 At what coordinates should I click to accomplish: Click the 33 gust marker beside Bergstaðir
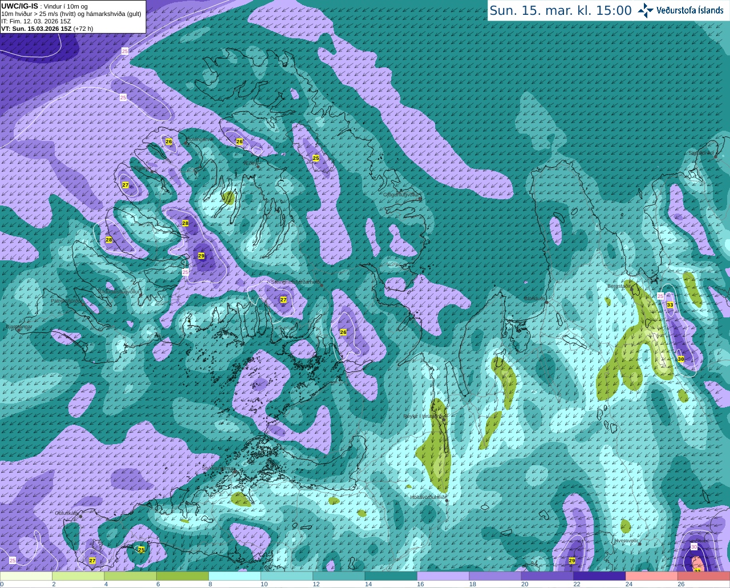click(670, 305)
